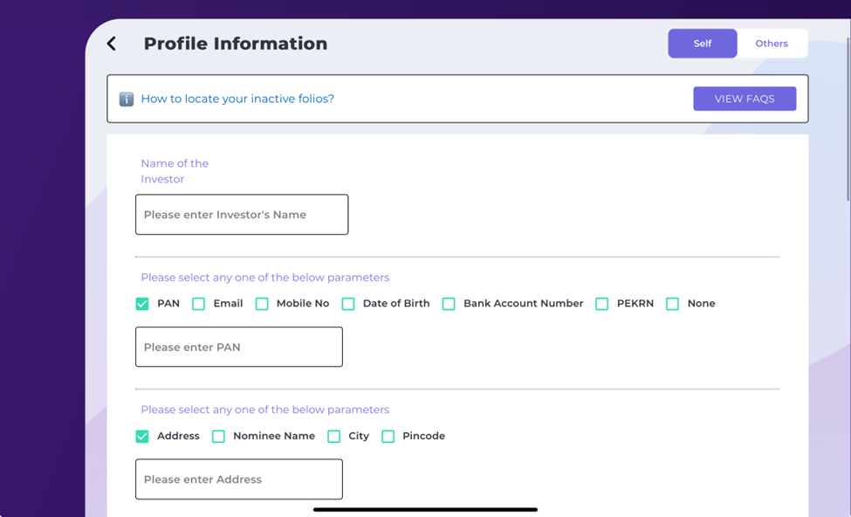The height and width of the screenshot is (517, 851).
Task: Click the vertical scrollbar on the right edge
Action: tap(848, 120)
